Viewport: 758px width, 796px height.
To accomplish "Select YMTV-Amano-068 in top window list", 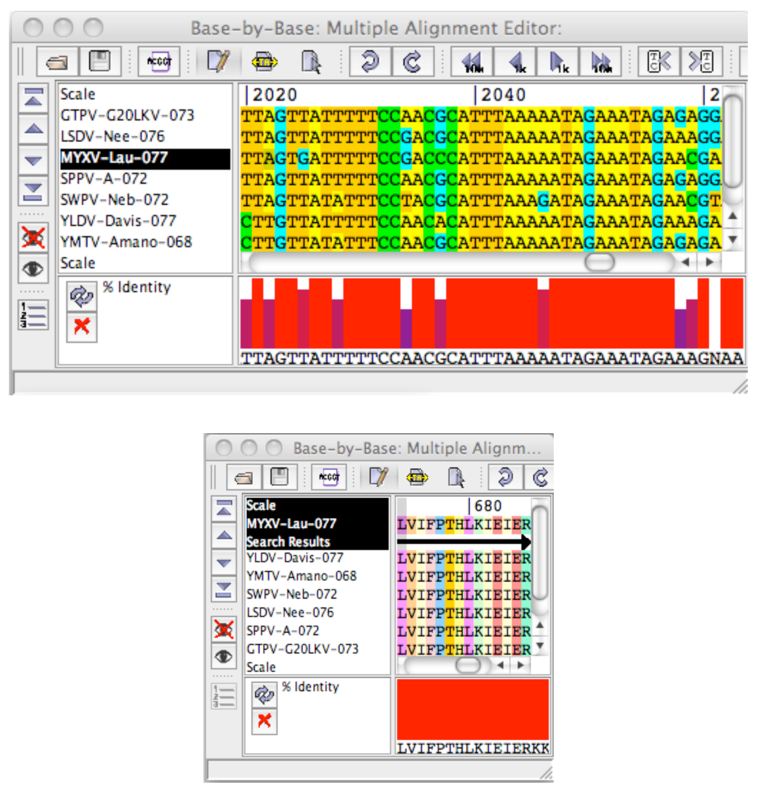I will [126, 242].
